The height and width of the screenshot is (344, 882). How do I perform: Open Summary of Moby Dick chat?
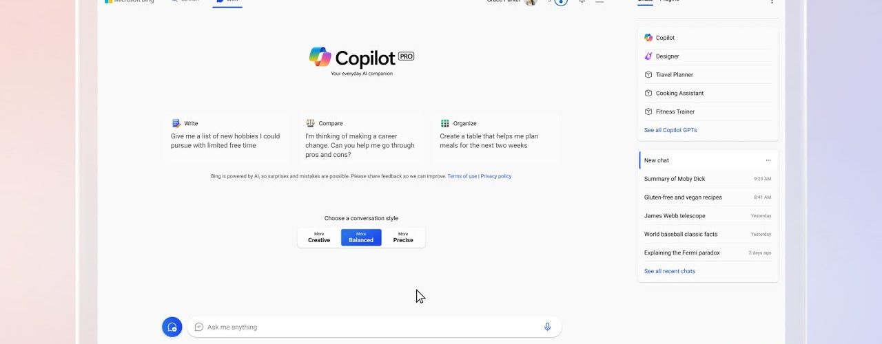coord(675,179)
